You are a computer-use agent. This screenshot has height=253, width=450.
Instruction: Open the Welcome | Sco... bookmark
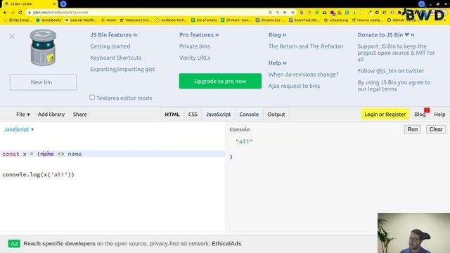click(x=136, y=20)
